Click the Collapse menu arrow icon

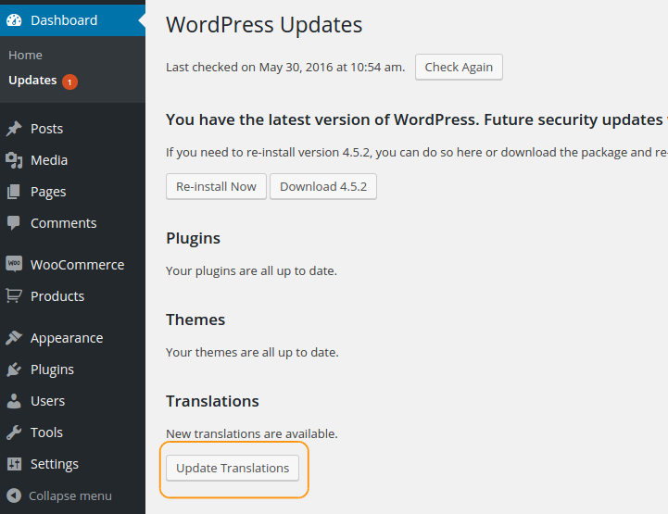point(14,495)
